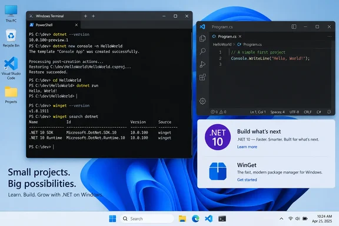Viewport: 339px width, 226px height.
Task: Open Run and Debug in VS Code sidebar
Action: [202, 64]
